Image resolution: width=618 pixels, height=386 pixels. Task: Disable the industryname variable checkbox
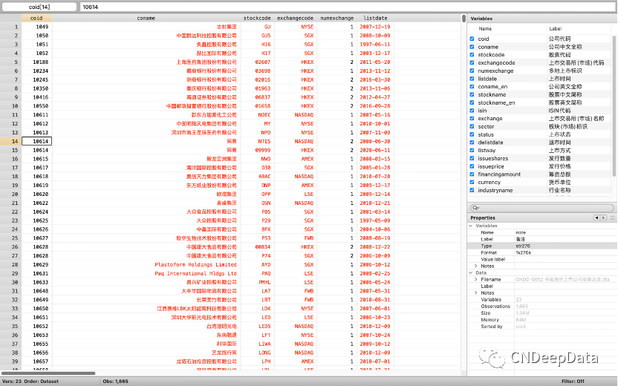(x=472, y=190)
